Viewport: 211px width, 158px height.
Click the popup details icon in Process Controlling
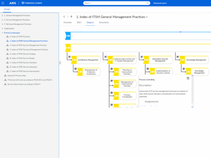188,78
